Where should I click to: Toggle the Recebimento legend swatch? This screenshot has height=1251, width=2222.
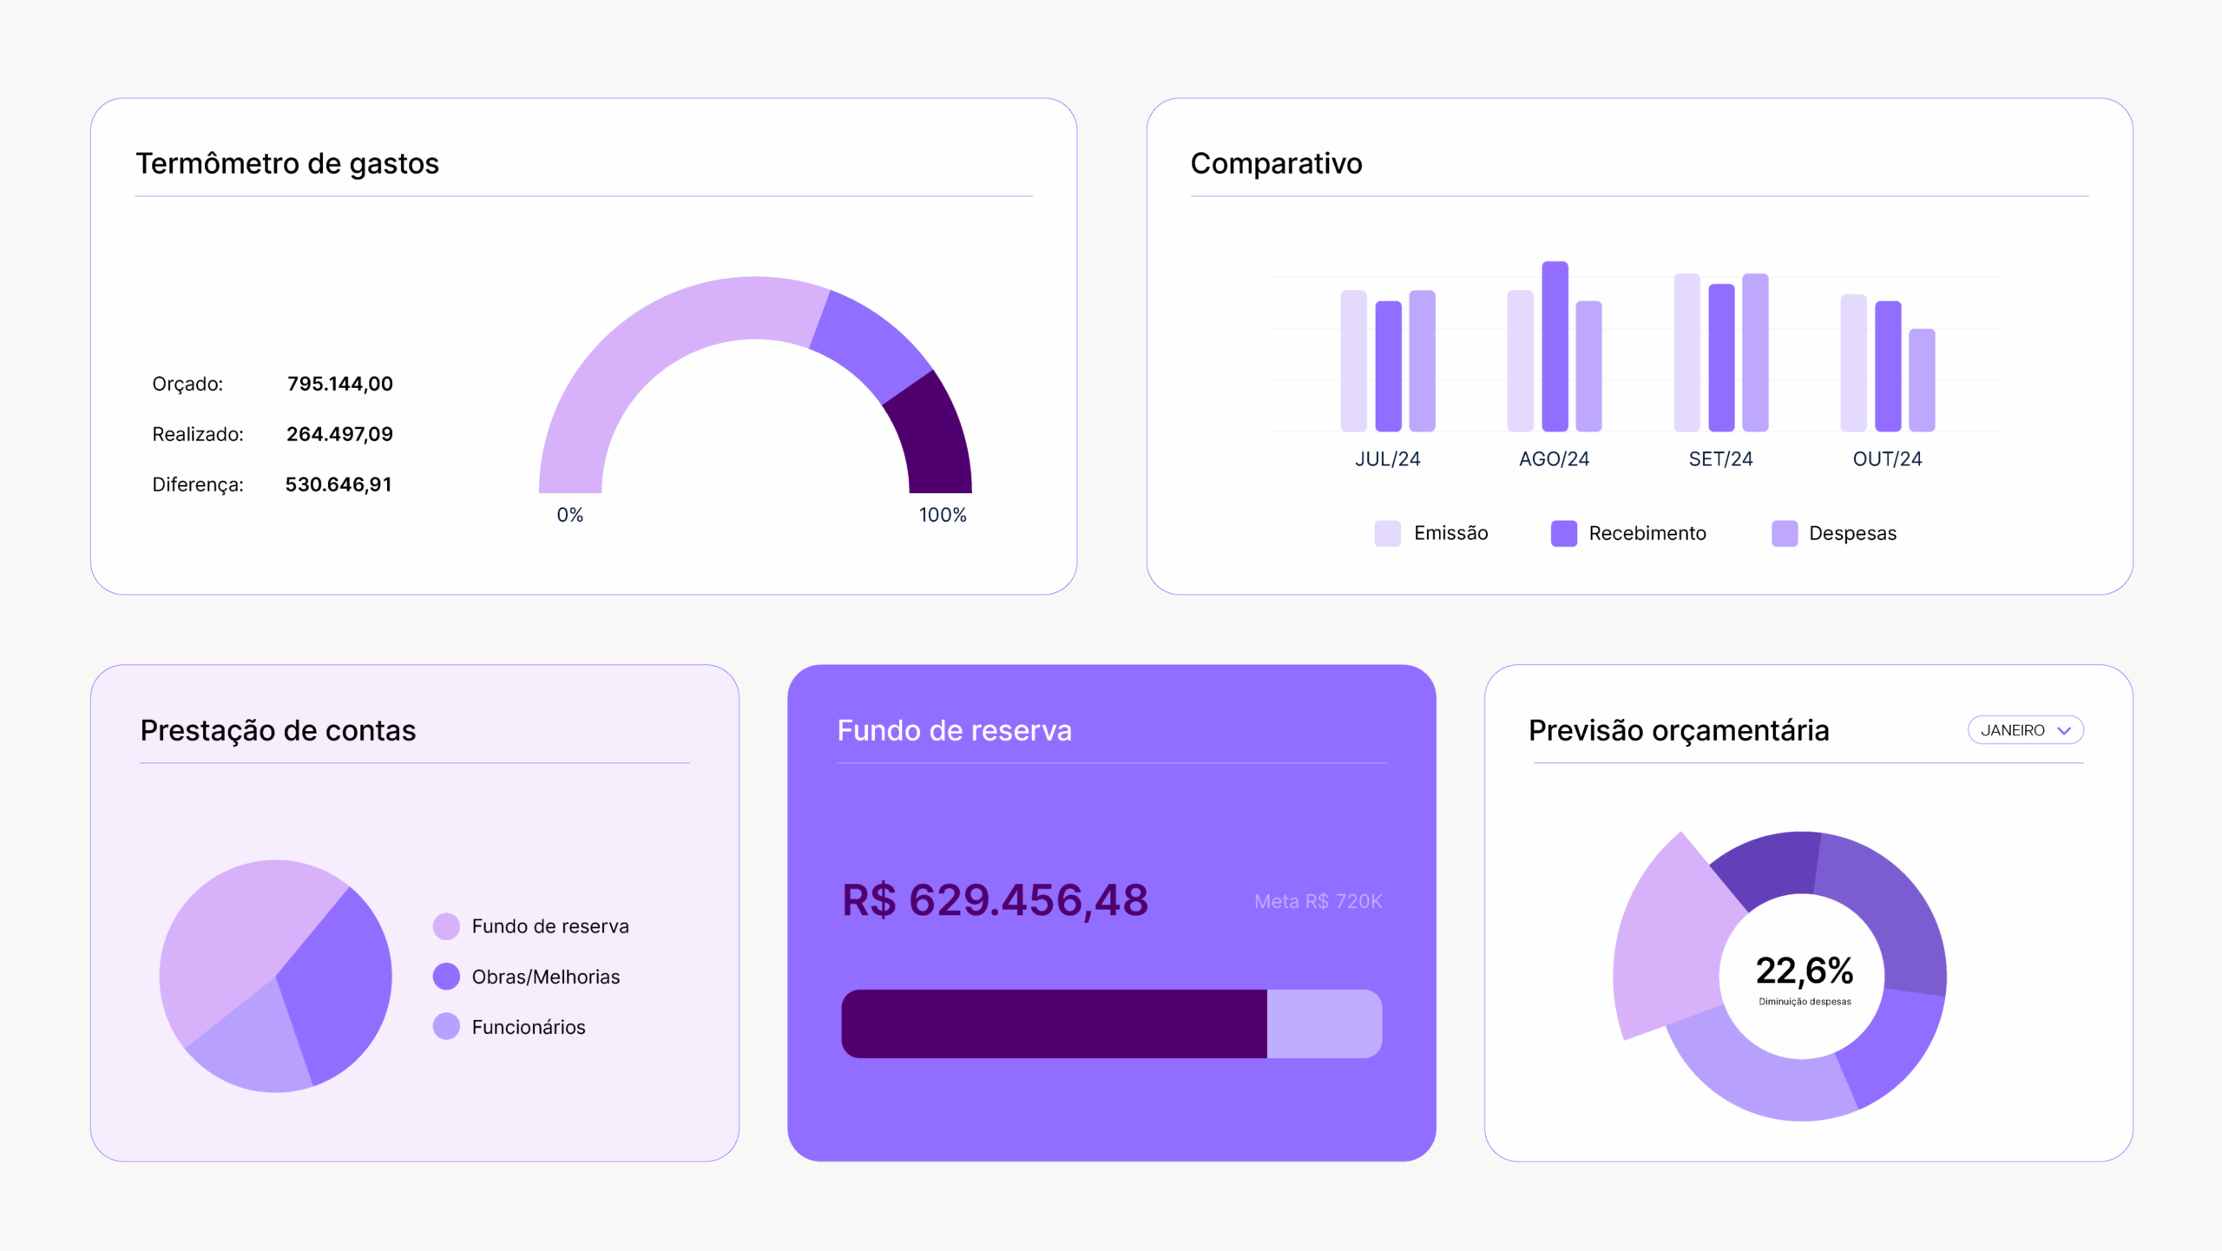point(1563,533)
